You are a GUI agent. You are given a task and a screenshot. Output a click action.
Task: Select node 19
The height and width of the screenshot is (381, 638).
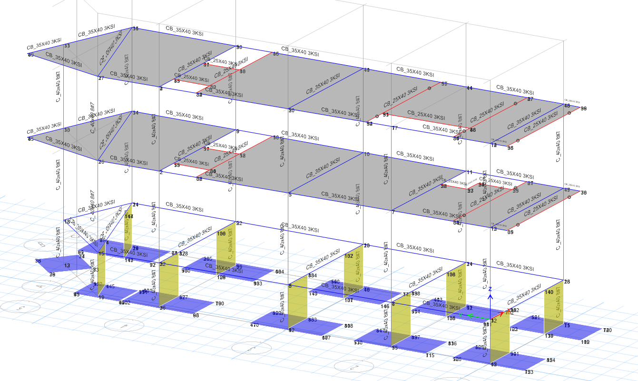tap(101, 297)
